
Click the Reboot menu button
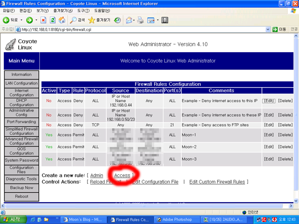coord(21,196)
